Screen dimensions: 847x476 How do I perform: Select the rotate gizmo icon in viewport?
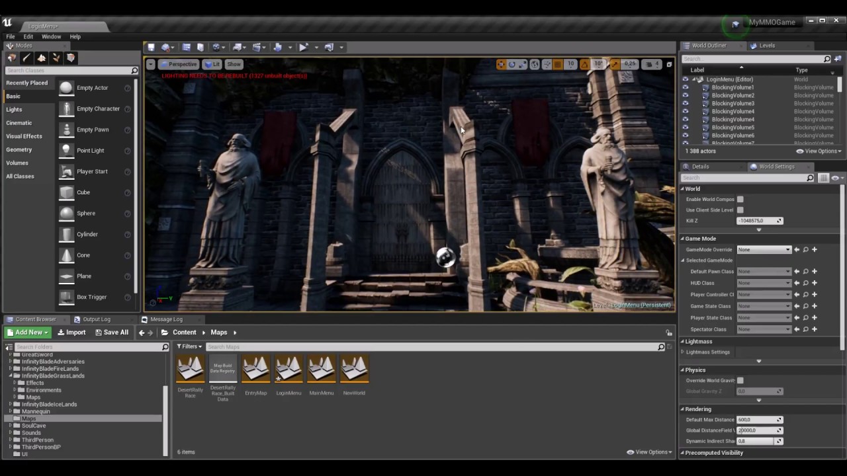pos(512,64)
